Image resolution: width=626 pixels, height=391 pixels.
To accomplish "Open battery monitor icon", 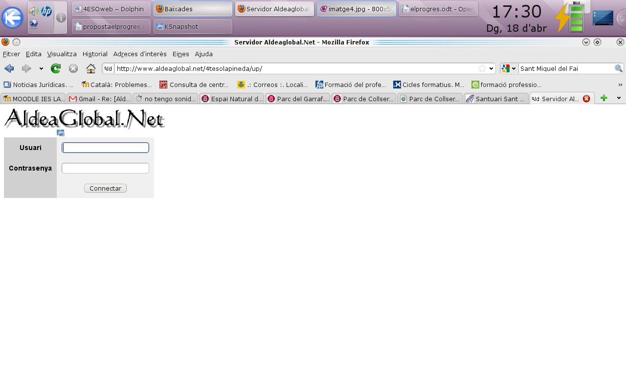I will [570, 18].
